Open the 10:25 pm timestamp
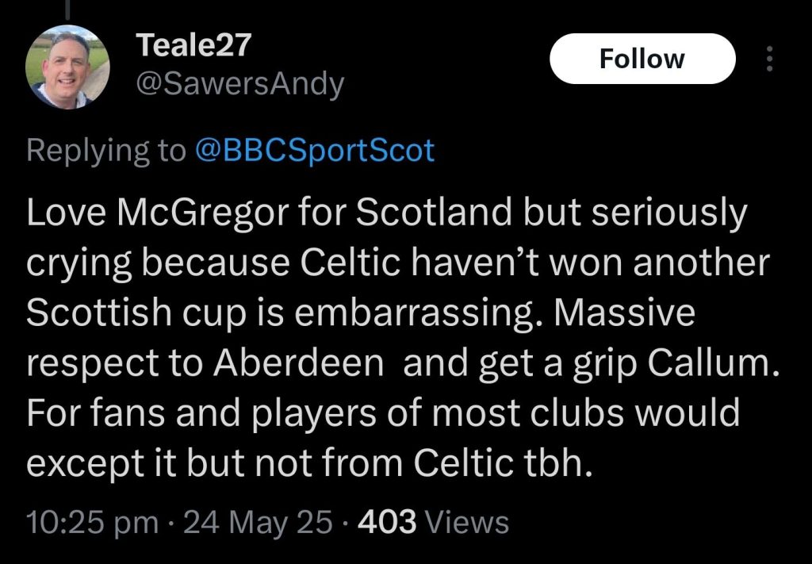The width and height of the screenshot is (812, 564). tap(92, 521)
